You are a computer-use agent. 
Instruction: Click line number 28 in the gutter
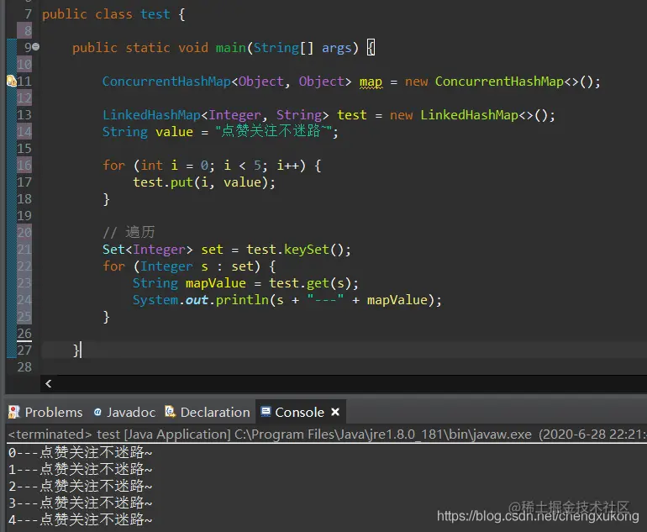[x=24, y=367]
